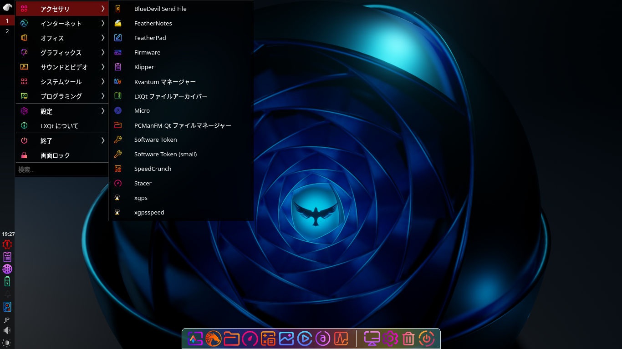Expand the 終了 submenu arrow

tap(103, 140)
